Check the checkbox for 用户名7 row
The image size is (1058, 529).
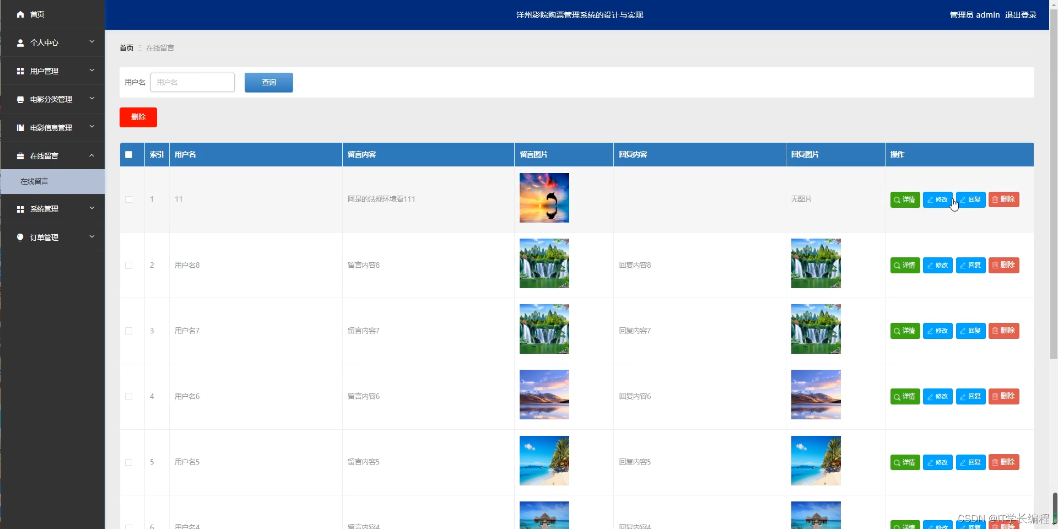click(x=129, y=331)
